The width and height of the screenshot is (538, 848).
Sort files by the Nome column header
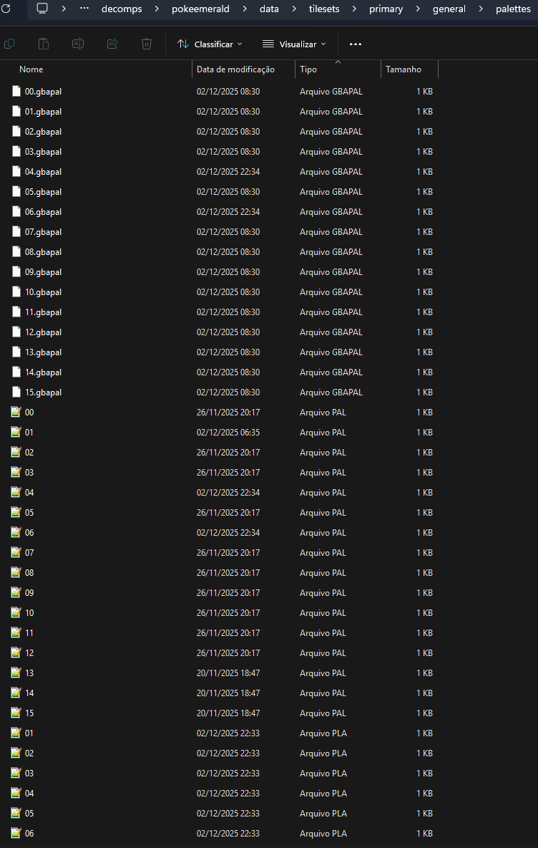pos(31,69)
